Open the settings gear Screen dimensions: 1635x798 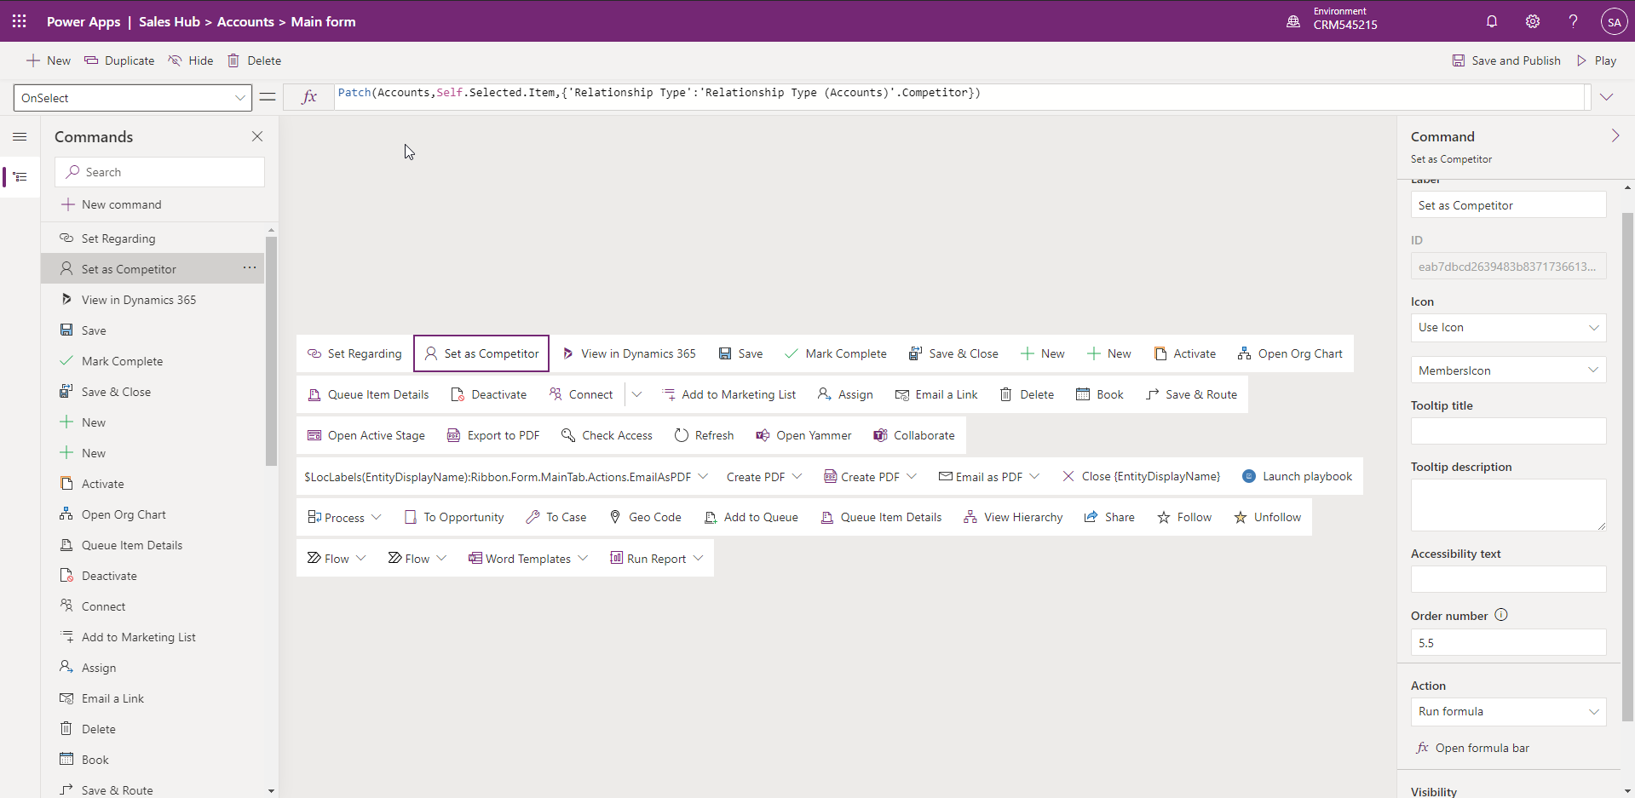point(1533,21)
